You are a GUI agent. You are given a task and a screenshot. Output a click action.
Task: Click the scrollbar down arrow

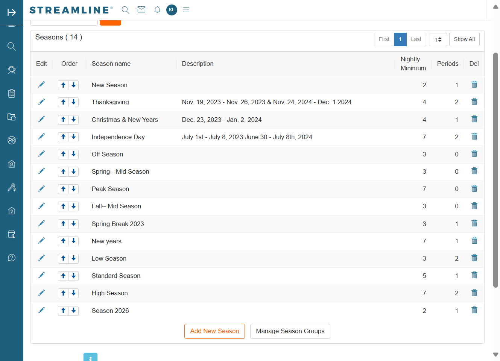(x=495, y=355)
